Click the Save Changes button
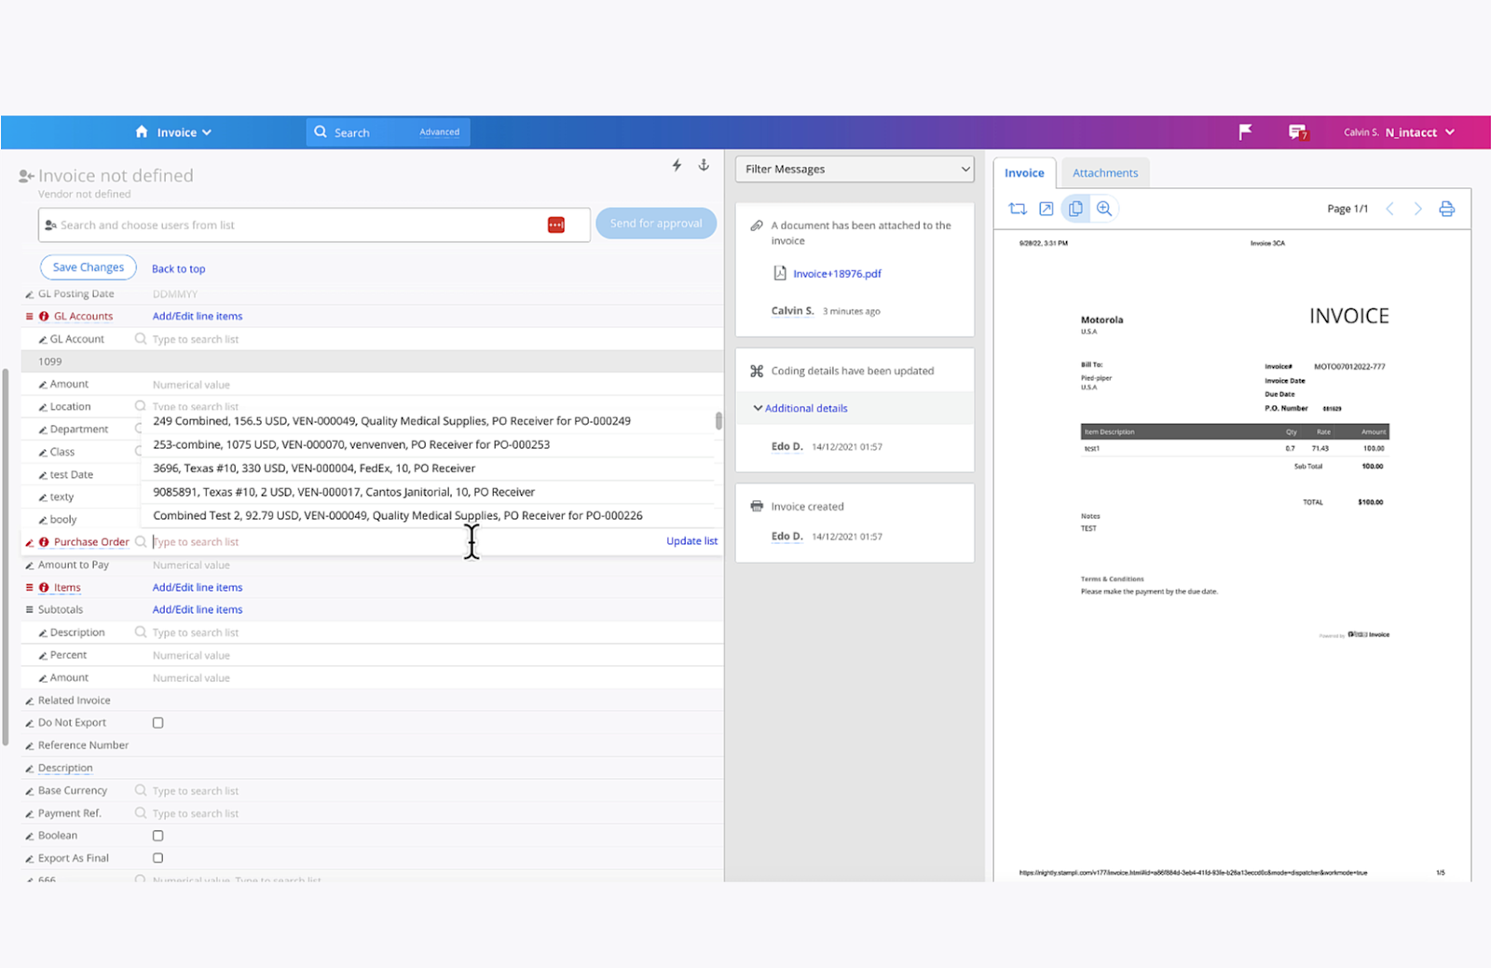The image size is (1491, 968). pos(89,267)
